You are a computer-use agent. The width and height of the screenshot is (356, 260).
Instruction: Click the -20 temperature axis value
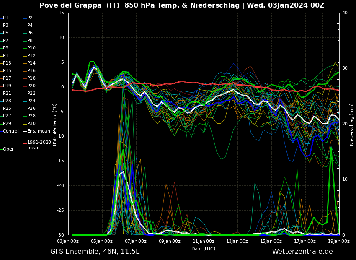(x=60, y=185)
